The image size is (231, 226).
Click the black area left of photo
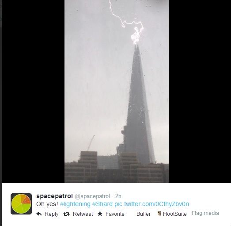point(33,91)
